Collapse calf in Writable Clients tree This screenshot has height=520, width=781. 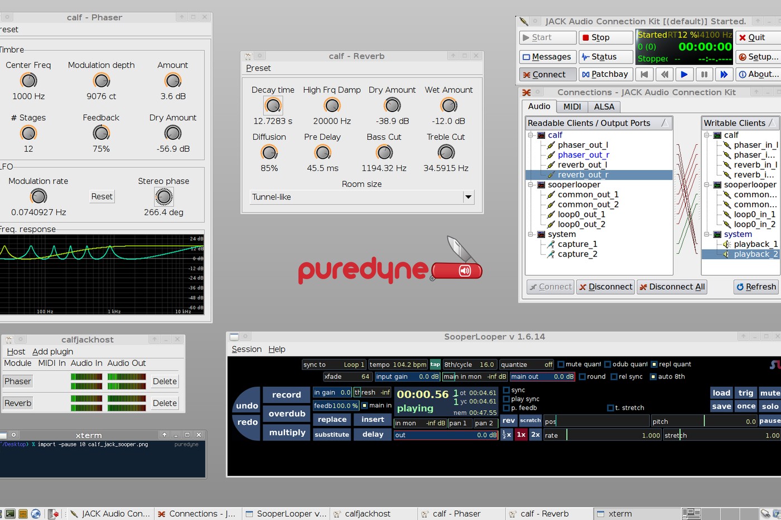point(707,135)
